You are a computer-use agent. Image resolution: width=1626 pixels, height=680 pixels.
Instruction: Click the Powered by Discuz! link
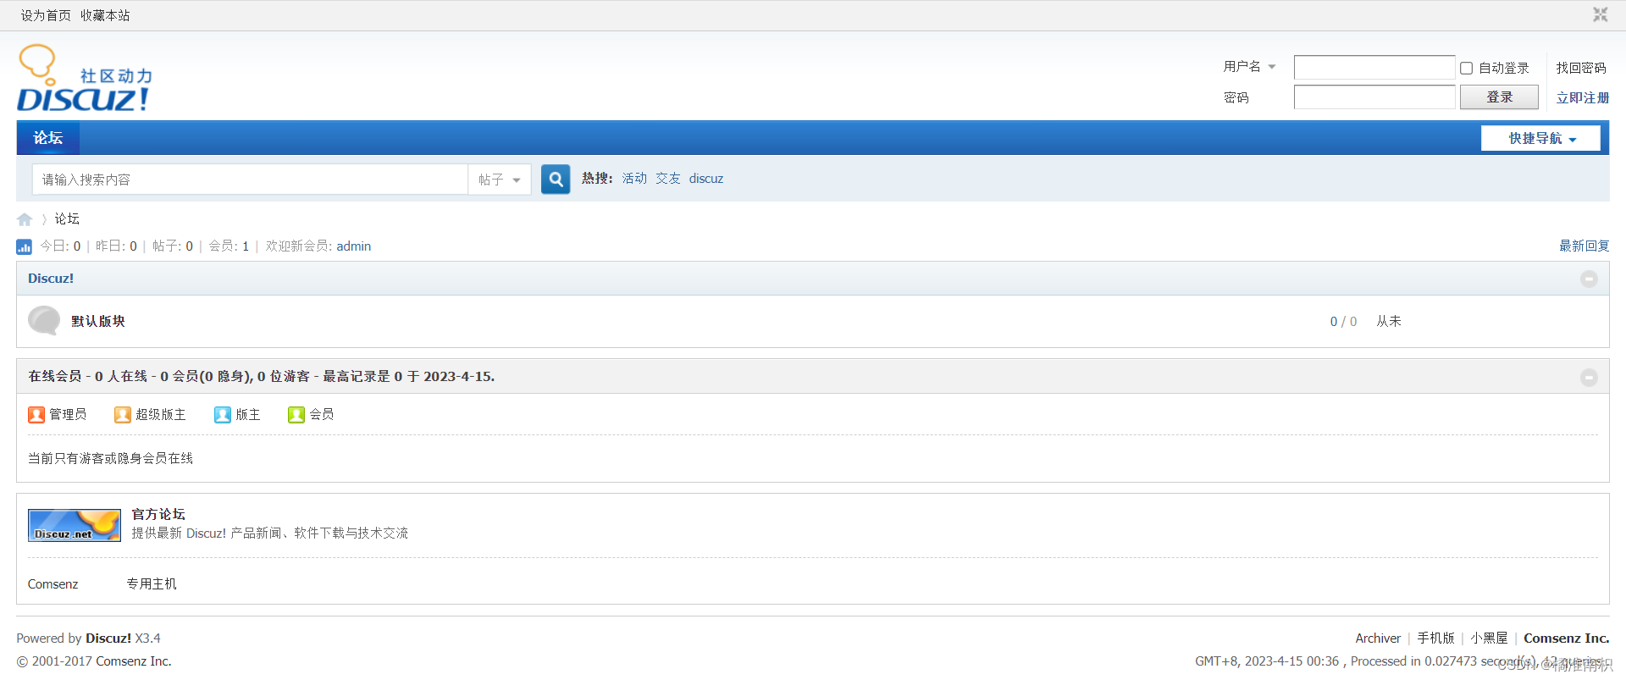pyautogui.click(x=108, y=639)
